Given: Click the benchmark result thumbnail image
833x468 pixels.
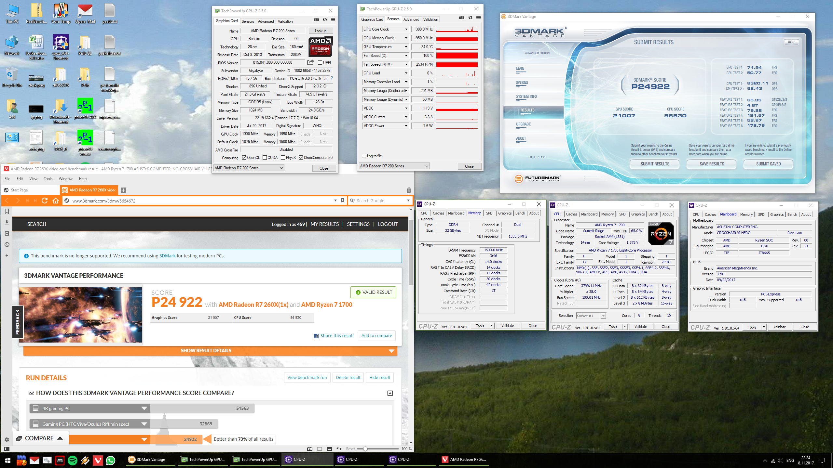Looking at the screenshot, I should 80,315.
